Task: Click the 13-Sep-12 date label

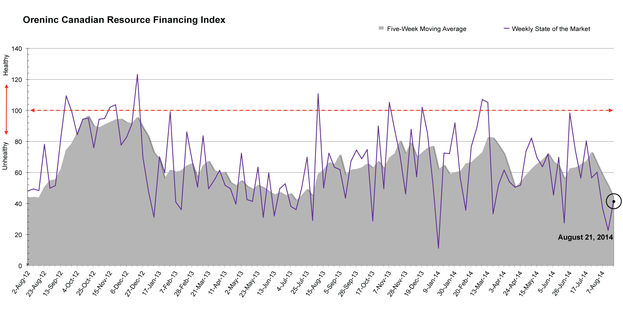Action: [x=52, y=284]
